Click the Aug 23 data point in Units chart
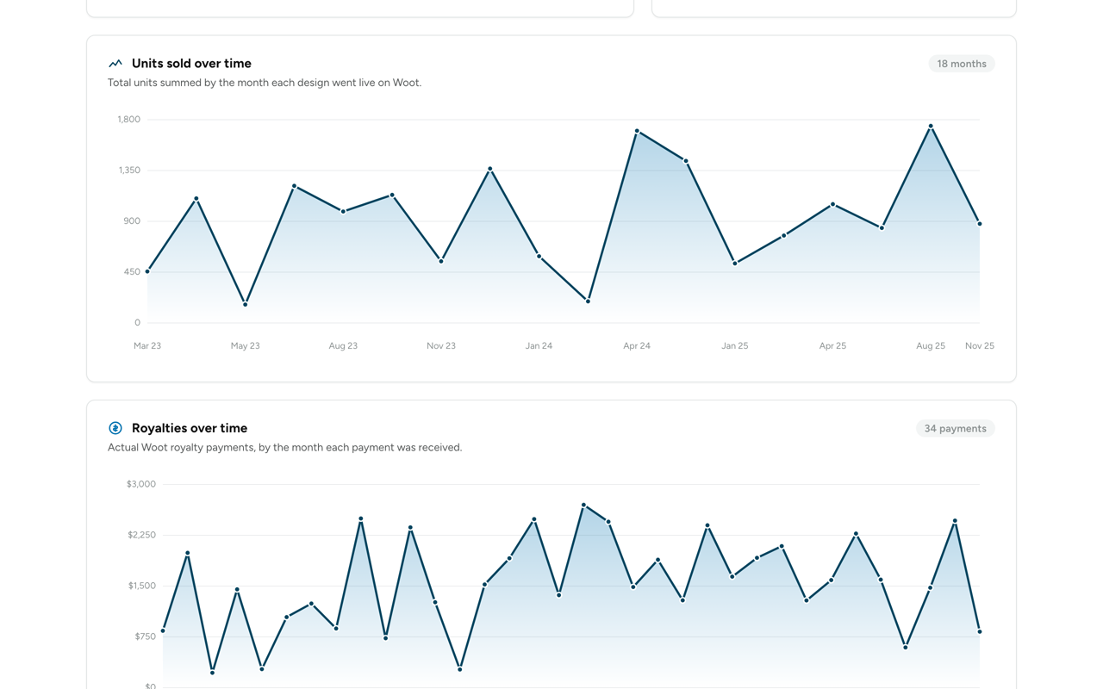This screenshot has width=1103, height=689. click(x=343, y=211)
